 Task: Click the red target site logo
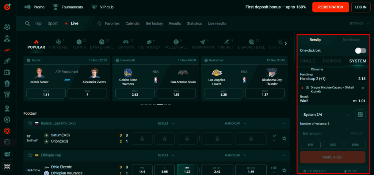[x=7, y=7]
